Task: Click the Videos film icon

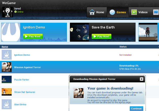Action: coord(134,12)
